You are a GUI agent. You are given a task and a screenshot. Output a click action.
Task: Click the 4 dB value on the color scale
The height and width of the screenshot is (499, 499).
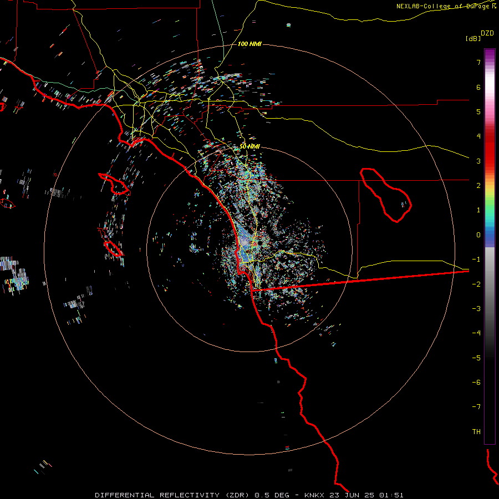[x=478, y=136]
